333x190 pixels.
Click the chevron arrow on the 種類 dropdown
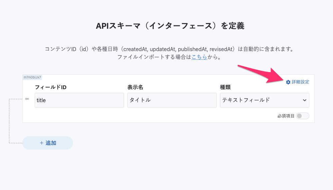coord(304,100)
